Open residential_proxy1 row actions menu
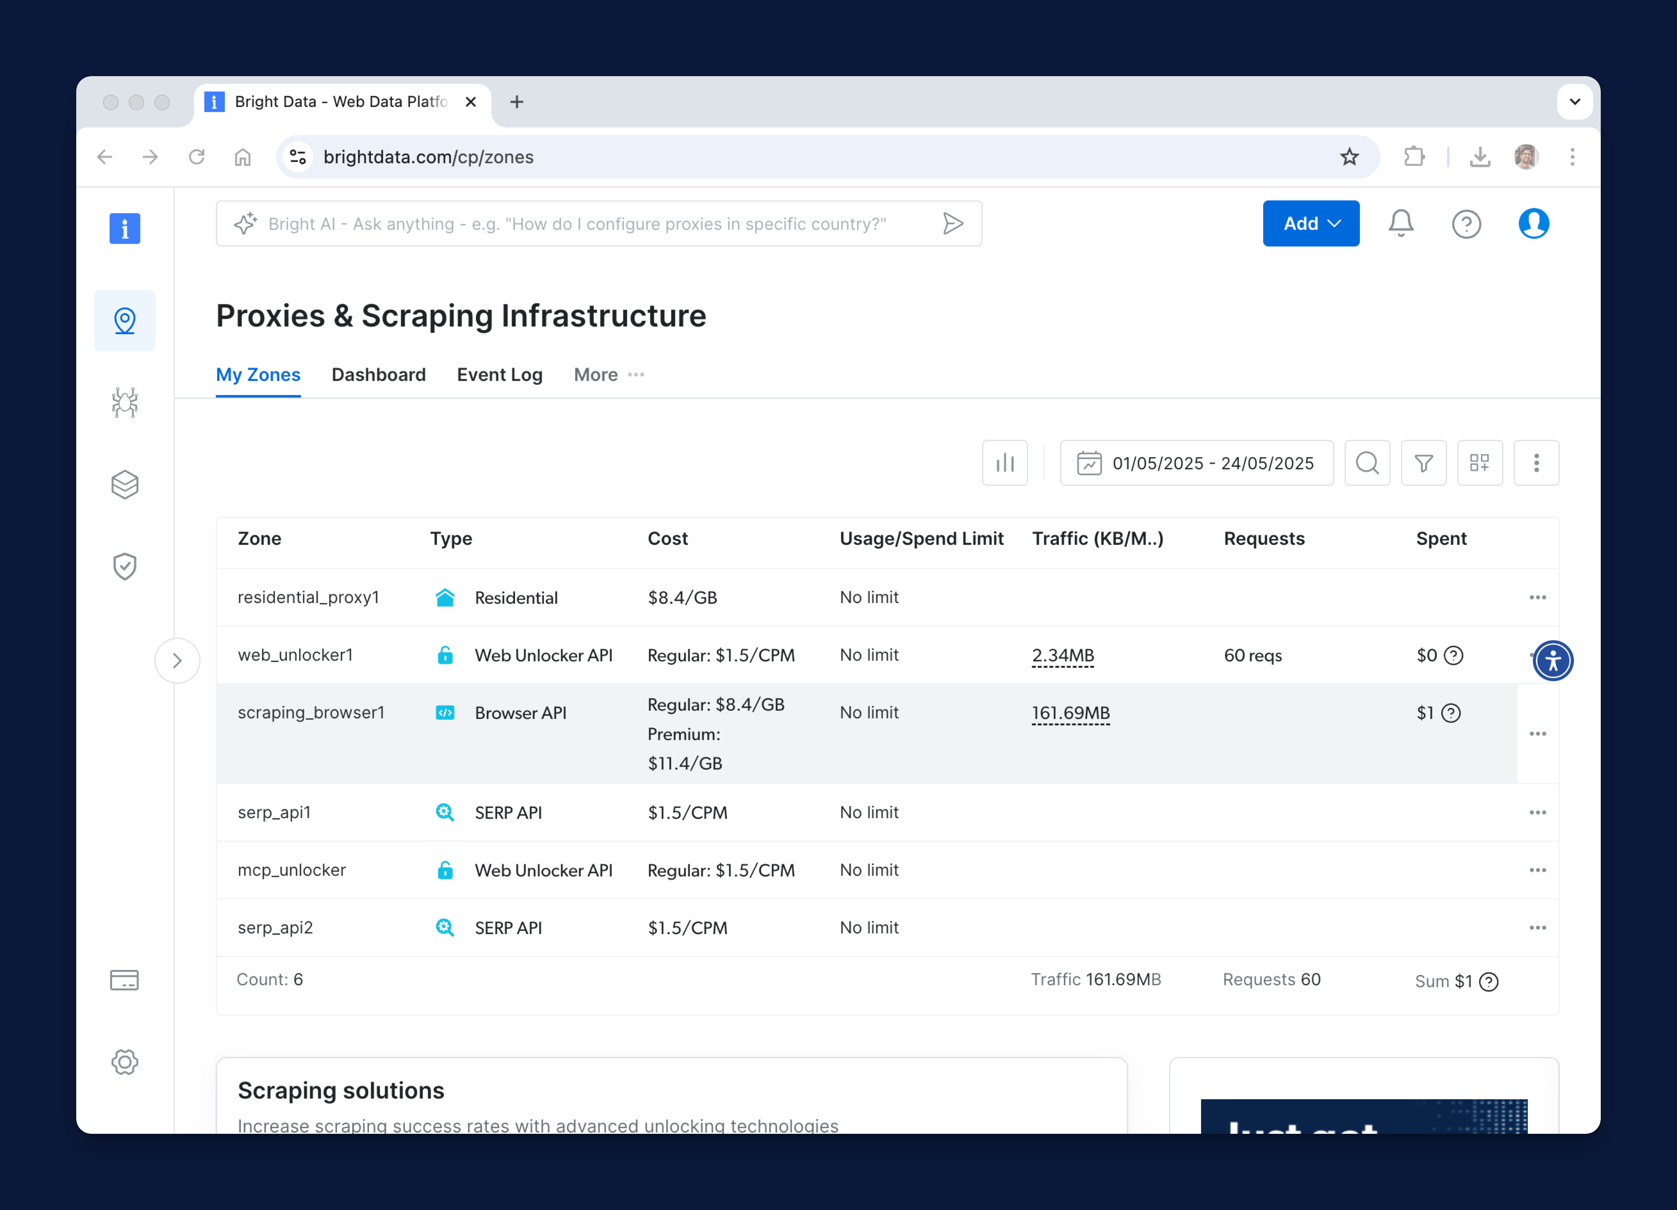 [1538, 597]
